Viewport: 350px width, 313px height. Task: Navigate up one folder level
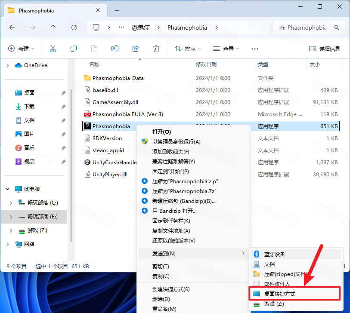[x=53, y=28]
